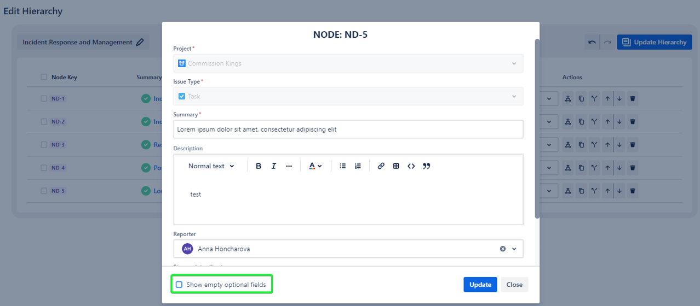
Task: Add a block quote to description
Action: [427, 166]
